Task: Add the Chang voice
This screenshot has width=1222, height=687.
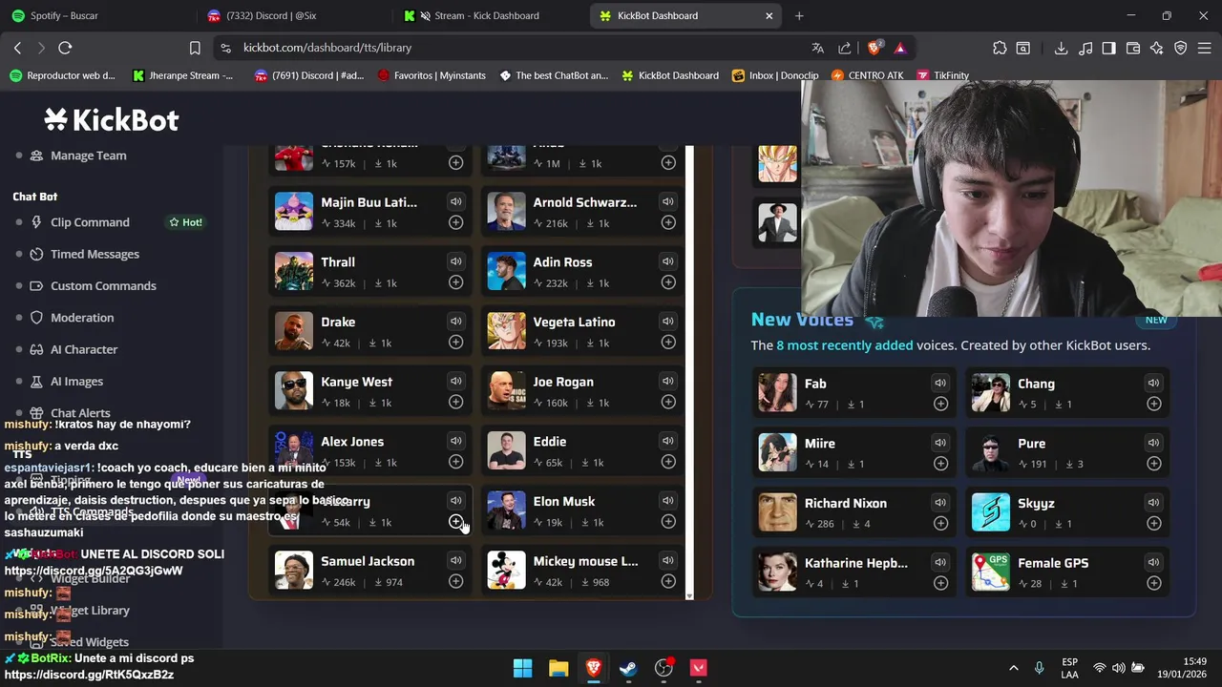Action: [1153, 404]
